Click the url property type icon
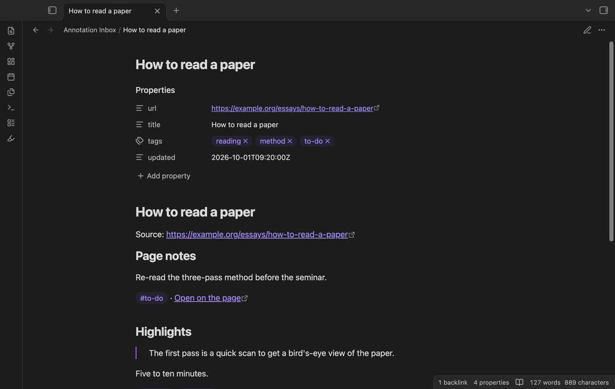This screenshot has height=389, width=615. coord(139,108)
